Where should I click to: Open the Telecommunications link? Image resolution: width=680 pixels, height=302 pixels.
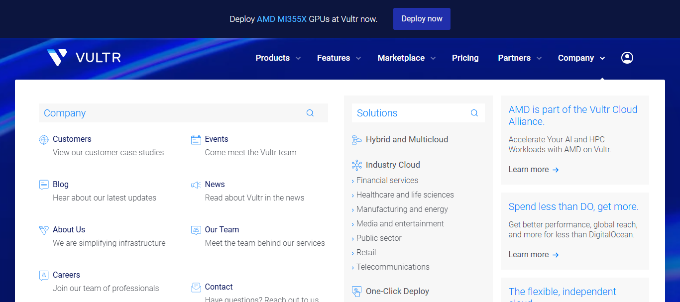393,267
